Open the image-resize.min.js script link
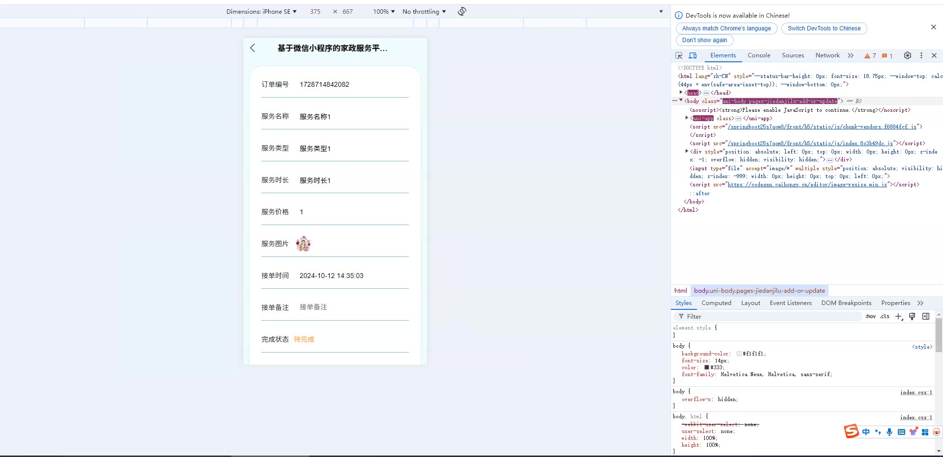Image resolution: width=943 pixels, height=457 pixels. (807, 184)
